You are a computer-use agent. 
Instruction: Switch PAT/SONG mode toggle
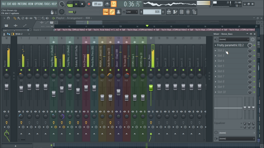(x=70, y=4)
